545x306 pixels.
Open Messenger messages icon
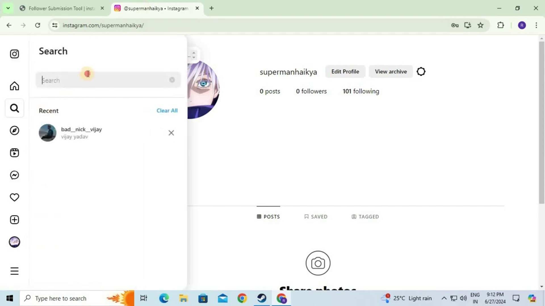pyautogui.click(x=14, y=175)
